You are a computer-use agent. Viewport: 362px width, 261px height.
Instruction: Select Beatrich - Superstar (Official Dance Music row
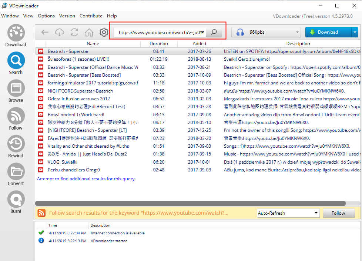(198, 67)
